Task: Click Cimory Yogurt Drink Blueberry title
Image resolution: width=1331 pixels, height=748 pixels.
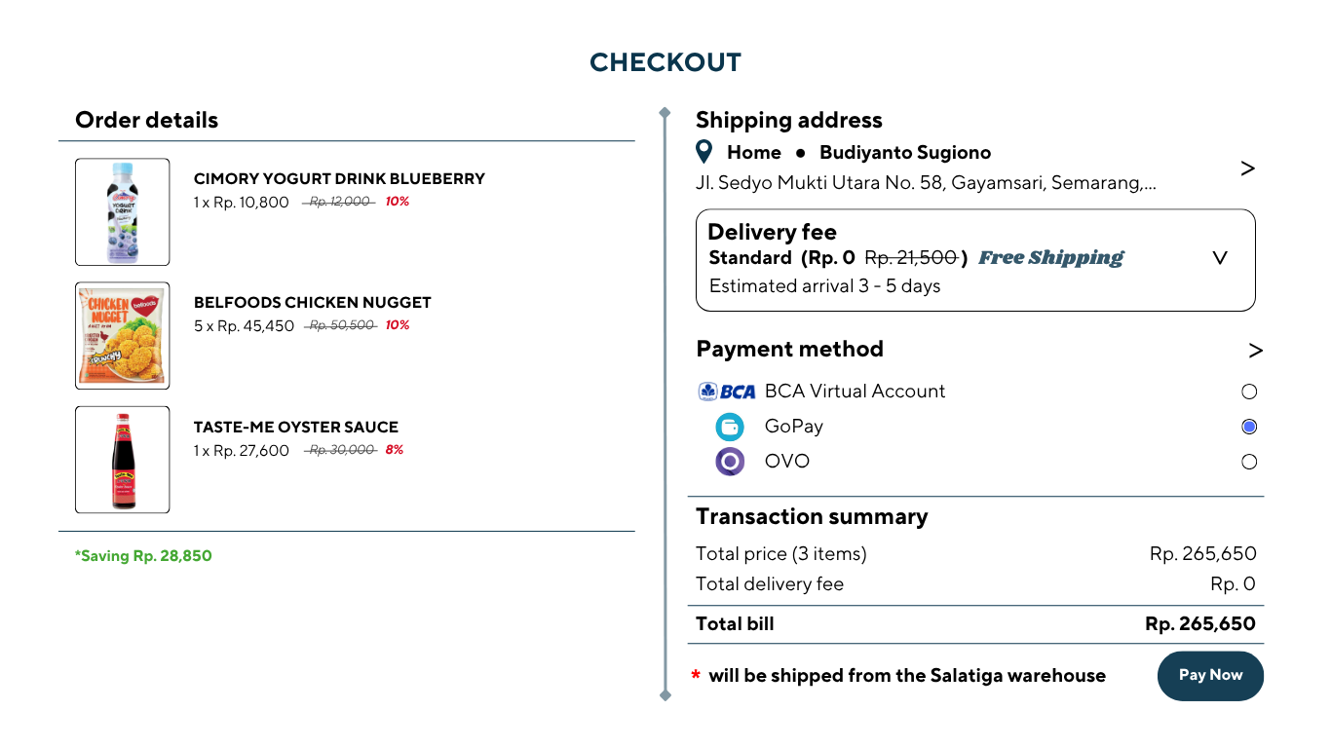Action: point(339,179)
